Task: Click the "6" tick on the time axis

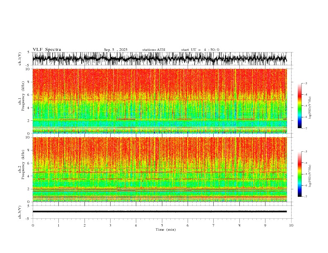Action: [x=188, y=225]
